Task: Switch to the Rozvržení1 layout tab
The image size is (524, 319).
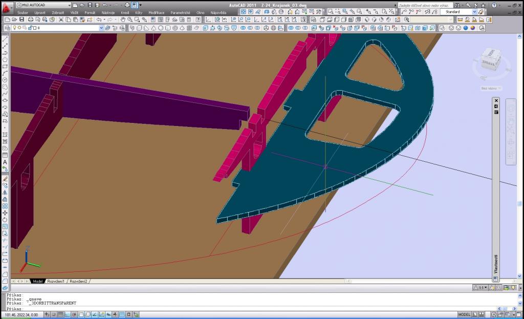Action: [56, 281]
